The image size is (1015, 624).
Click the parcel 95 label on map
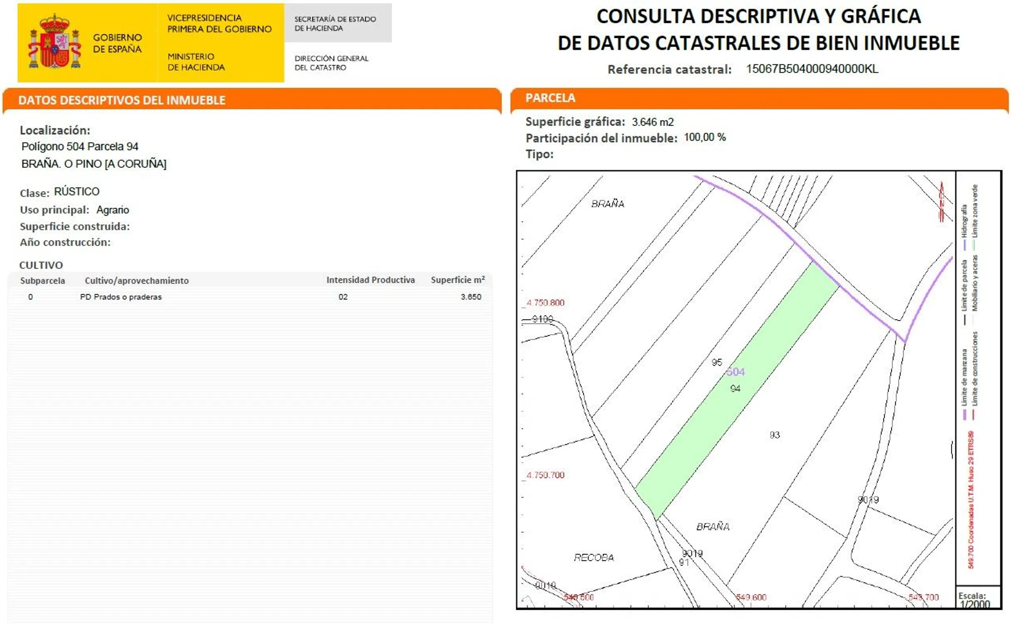click(716, 362)
